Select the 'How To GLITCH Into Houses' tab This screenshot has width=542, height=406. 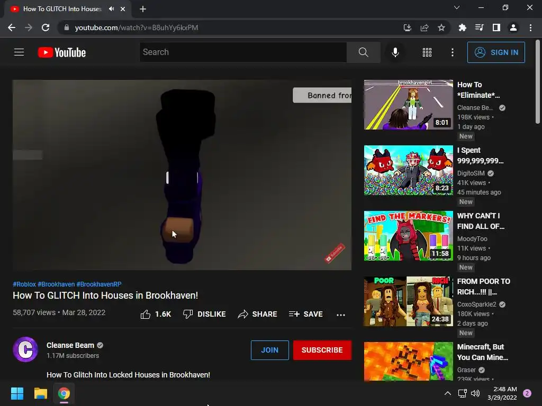[x=68, y=9]
